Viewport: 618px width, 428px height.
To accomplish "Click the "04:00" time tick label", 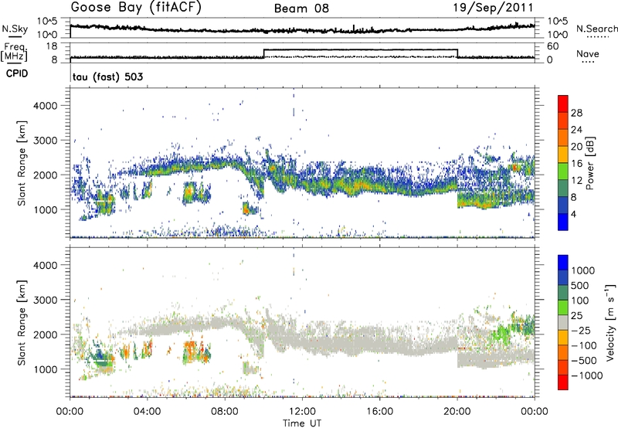I will 147,412.
